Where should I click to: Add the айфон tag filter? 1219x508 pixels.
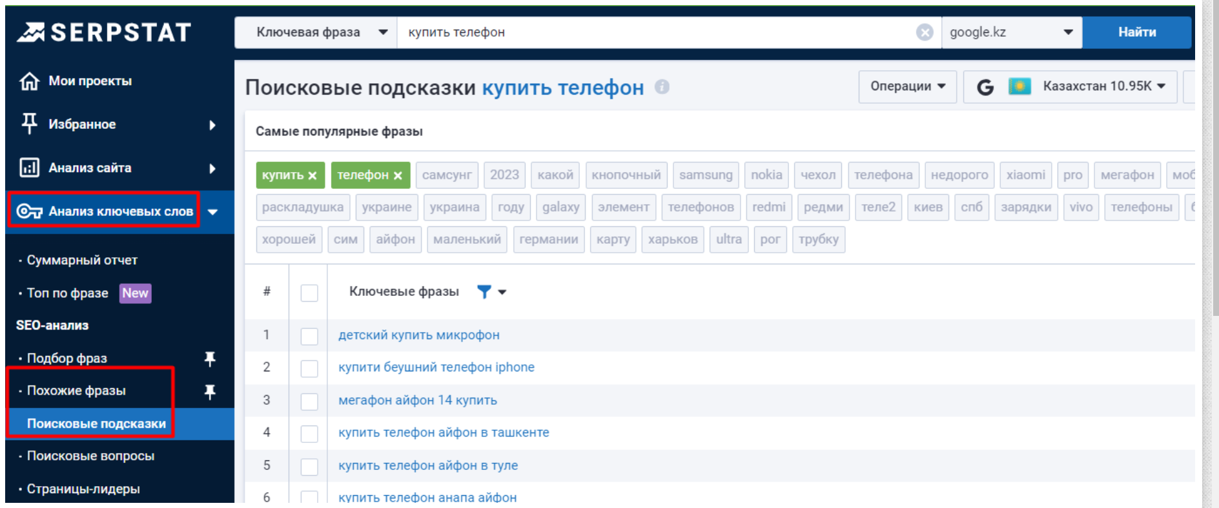pos(395,240)
